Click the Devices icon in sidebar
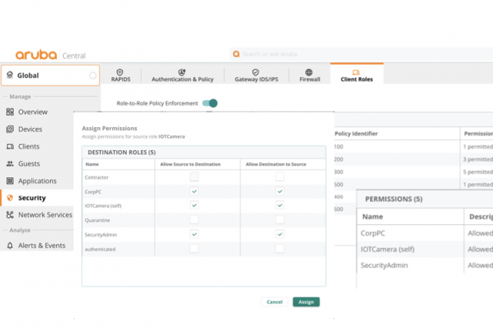The height and width of the screenshot is (328, 493). click(x=10, y=129)
